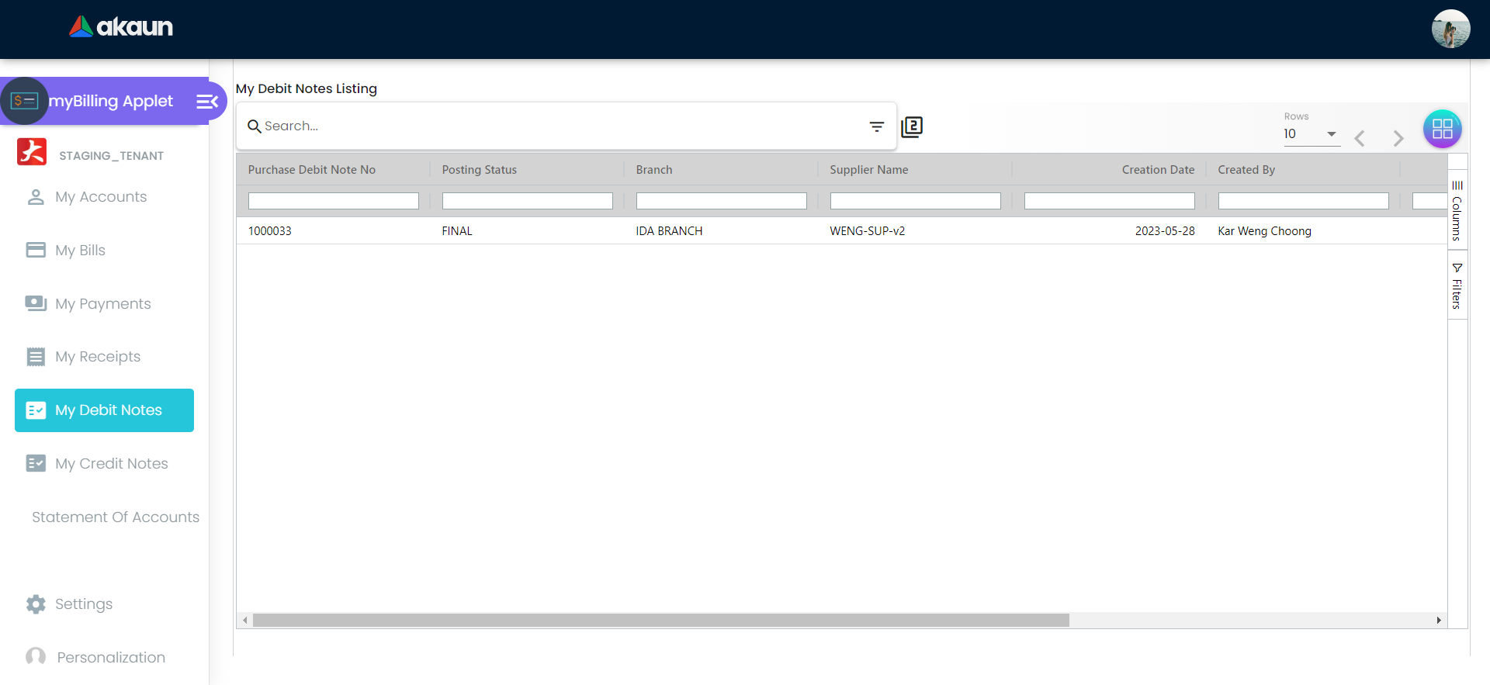The height and width of the screenshot is (685, 1490).
Task: Click the My Payments icon
Action: pyautogui.click(x=36, y=303)
